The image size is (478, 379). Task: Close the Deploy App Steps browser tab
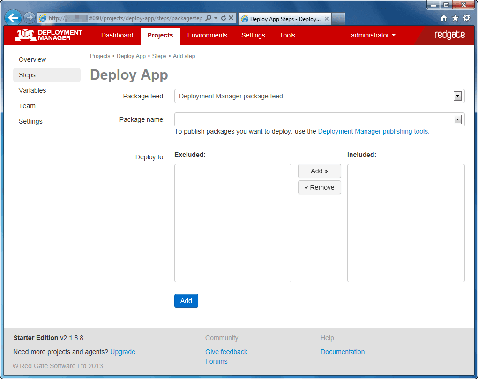[x=327, y=19]
